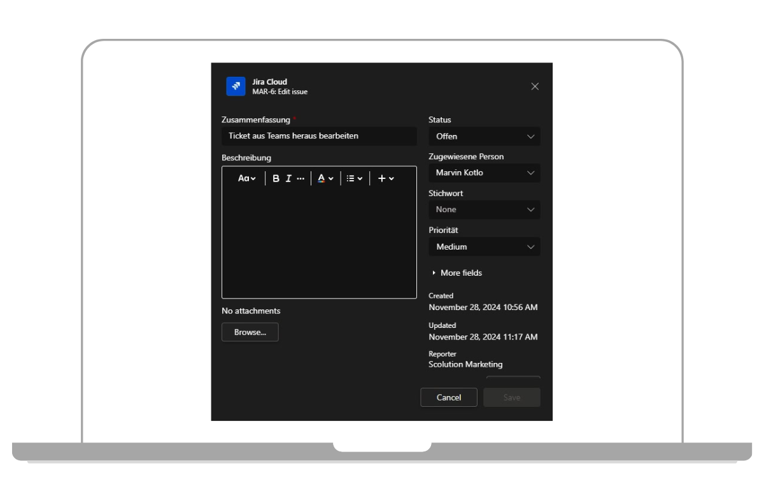This screenshot has width=764, height=503.
Task: Click the Cancel button
Action: tap(449, 397)
